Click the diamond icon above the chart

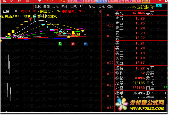point(94,11)
